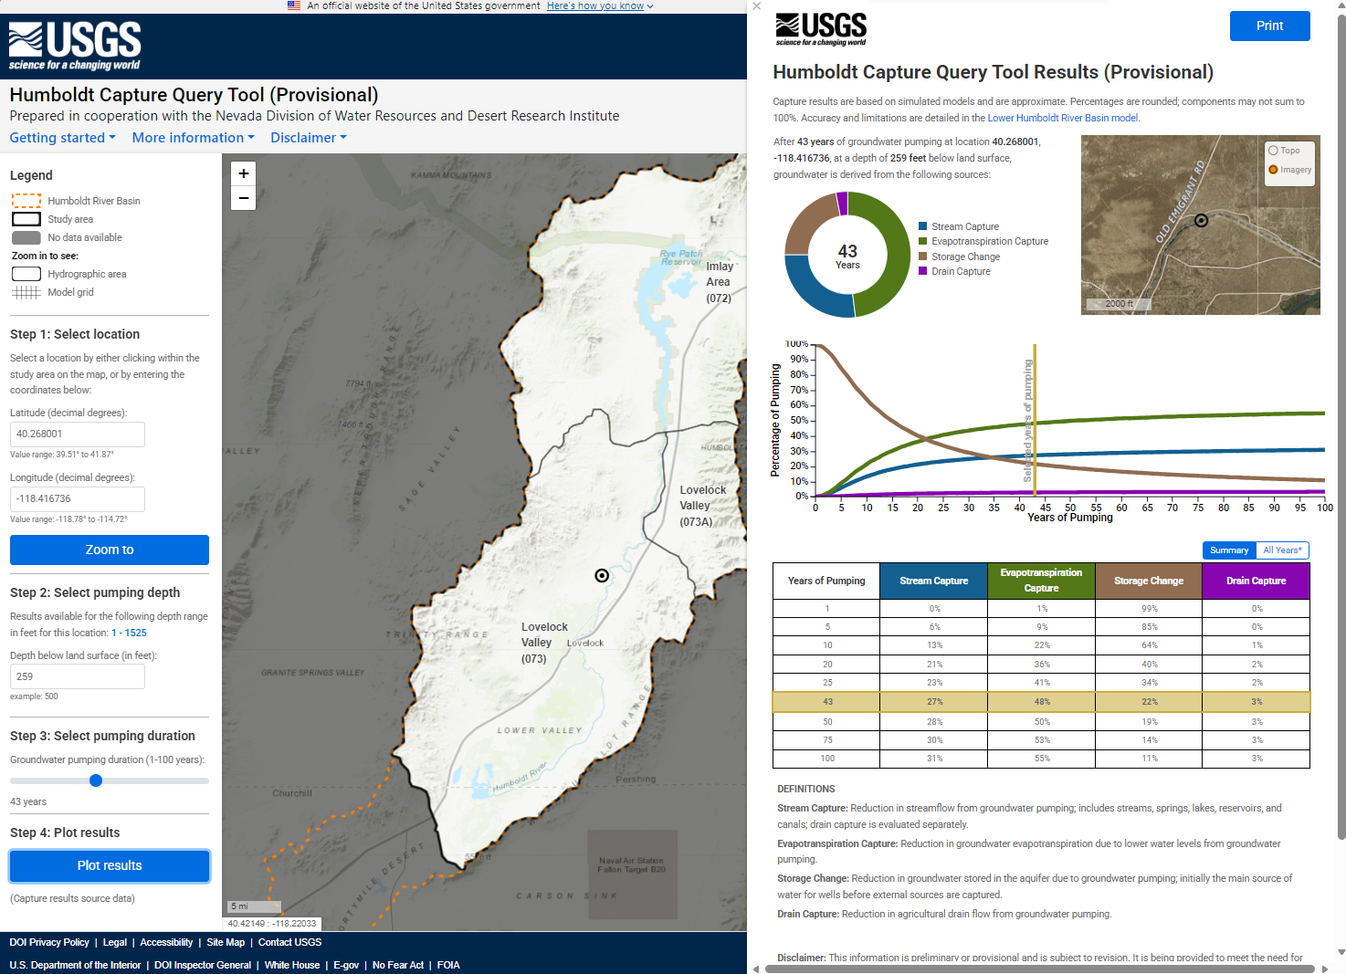Click the map zoom in plus icon
1346x974 pixels.
pos(244,173)
